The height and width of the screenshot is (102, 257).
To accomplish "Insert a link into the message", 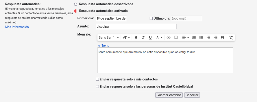I will 168,38.
